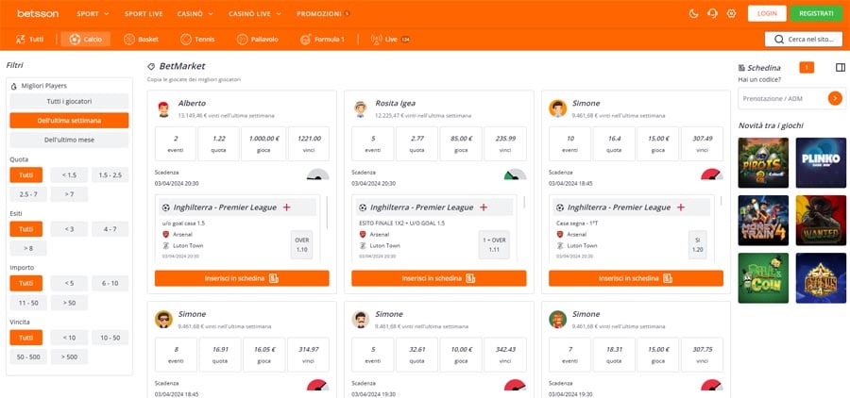This screenshot has width=850, height=398.
Task: Open Live events with 124 badge
Action: 390,39
